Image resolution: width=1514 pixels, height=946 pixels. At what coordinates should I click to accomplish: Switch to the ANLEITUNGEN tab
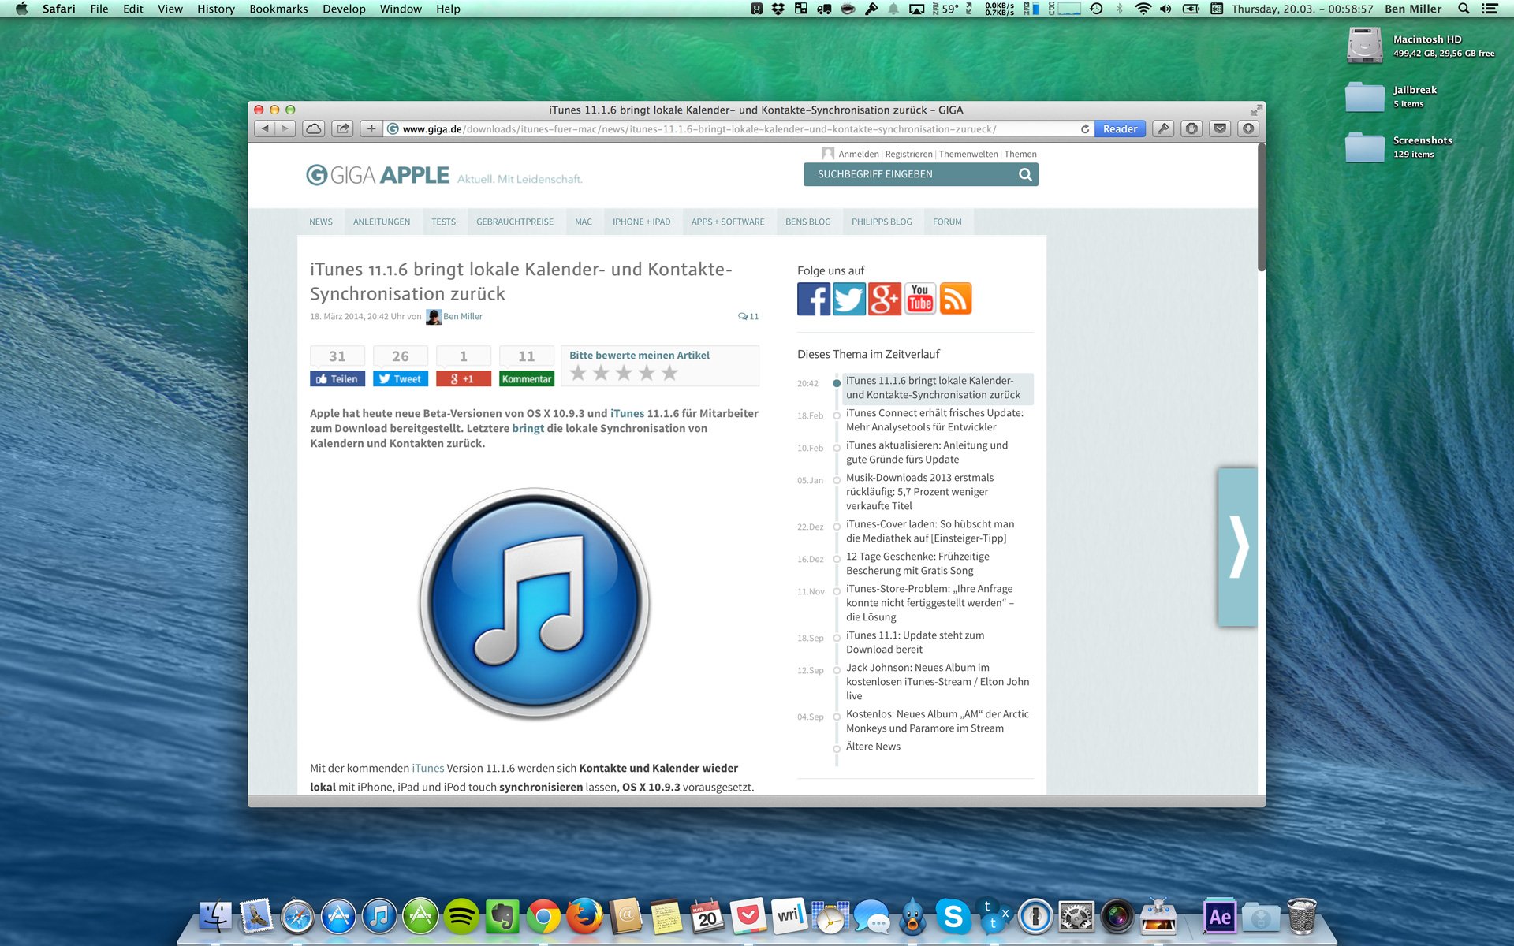click(382, 222)
